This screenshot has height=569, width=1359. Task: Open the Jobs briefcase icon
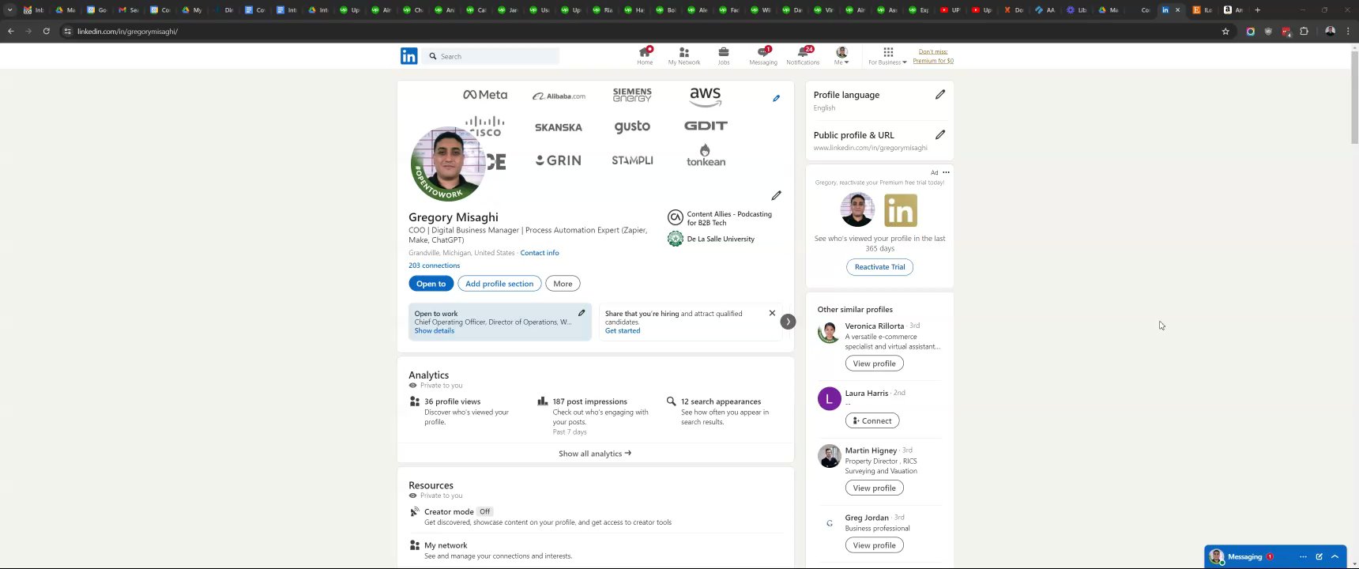(724, 55)
